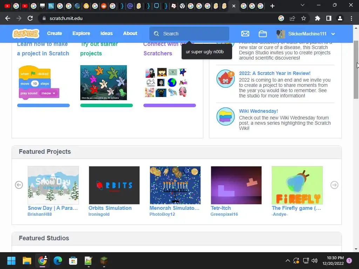Show next featured projects with right arrow
359x269 pixels.
[334, 185]
